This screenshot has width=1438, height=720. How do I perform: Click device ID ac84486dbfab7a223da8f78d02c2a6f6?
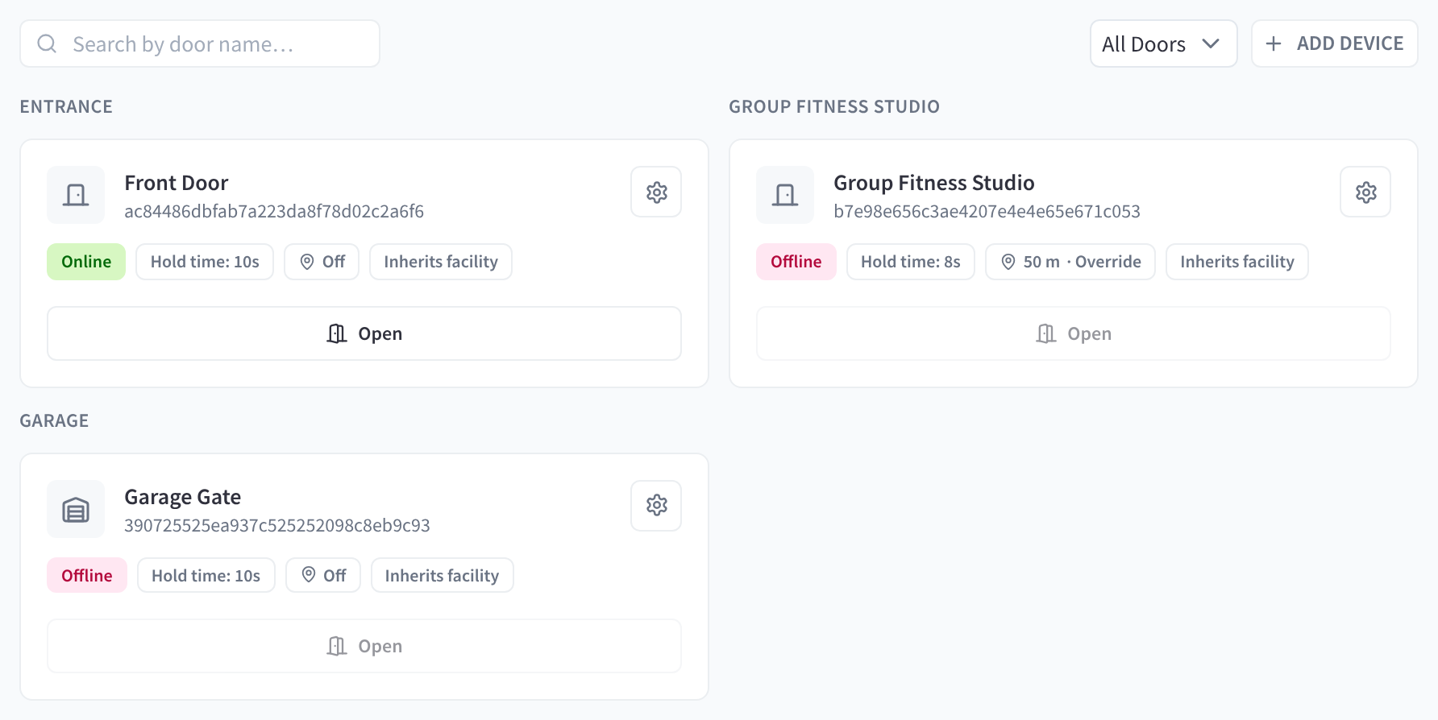tap(274, 211)
